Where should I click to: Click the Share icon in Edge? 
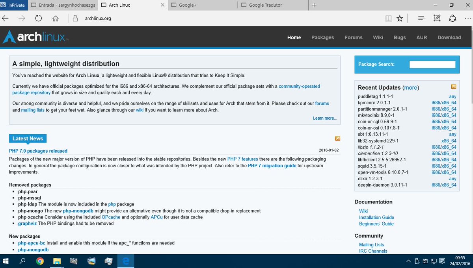tap(453, 18)
